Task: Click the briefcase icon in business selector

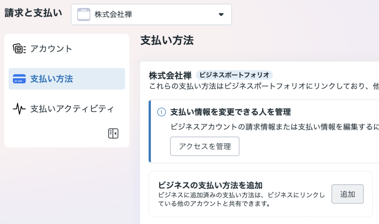Action: (x=84, y=15)
